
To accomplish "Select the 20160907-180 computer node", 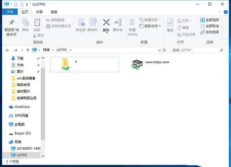I will pyautogui.click(x=26, y=149).
